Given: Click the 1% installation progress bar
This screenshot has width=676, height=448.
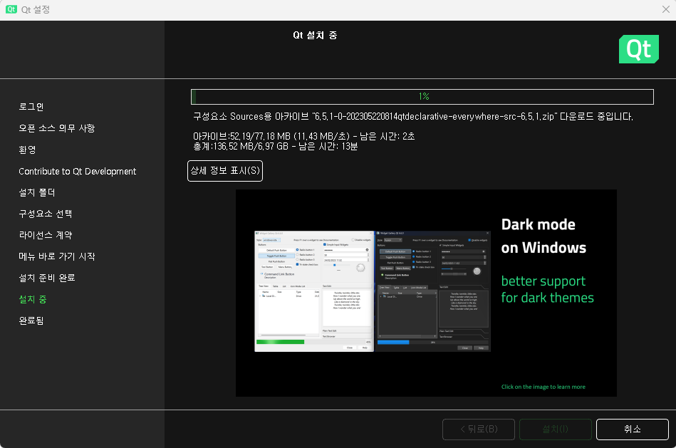Looking at the screenshot, I should [x=422, y=97].
